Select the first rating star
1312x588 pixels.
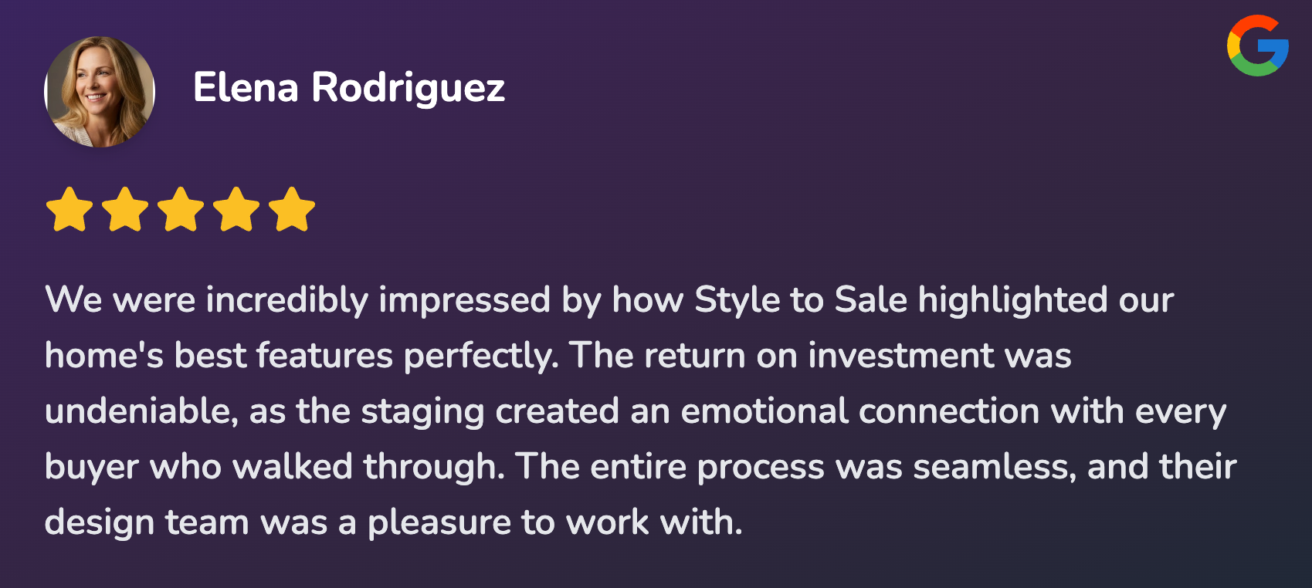point(69,209)
